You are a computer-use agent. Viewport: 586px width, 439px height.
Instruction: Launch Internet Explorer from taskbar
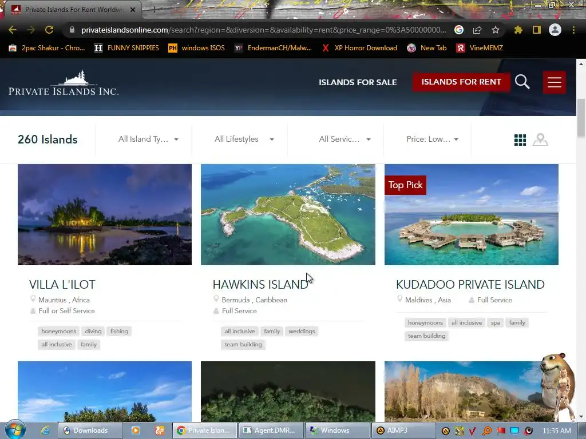(x=46, y=430)
